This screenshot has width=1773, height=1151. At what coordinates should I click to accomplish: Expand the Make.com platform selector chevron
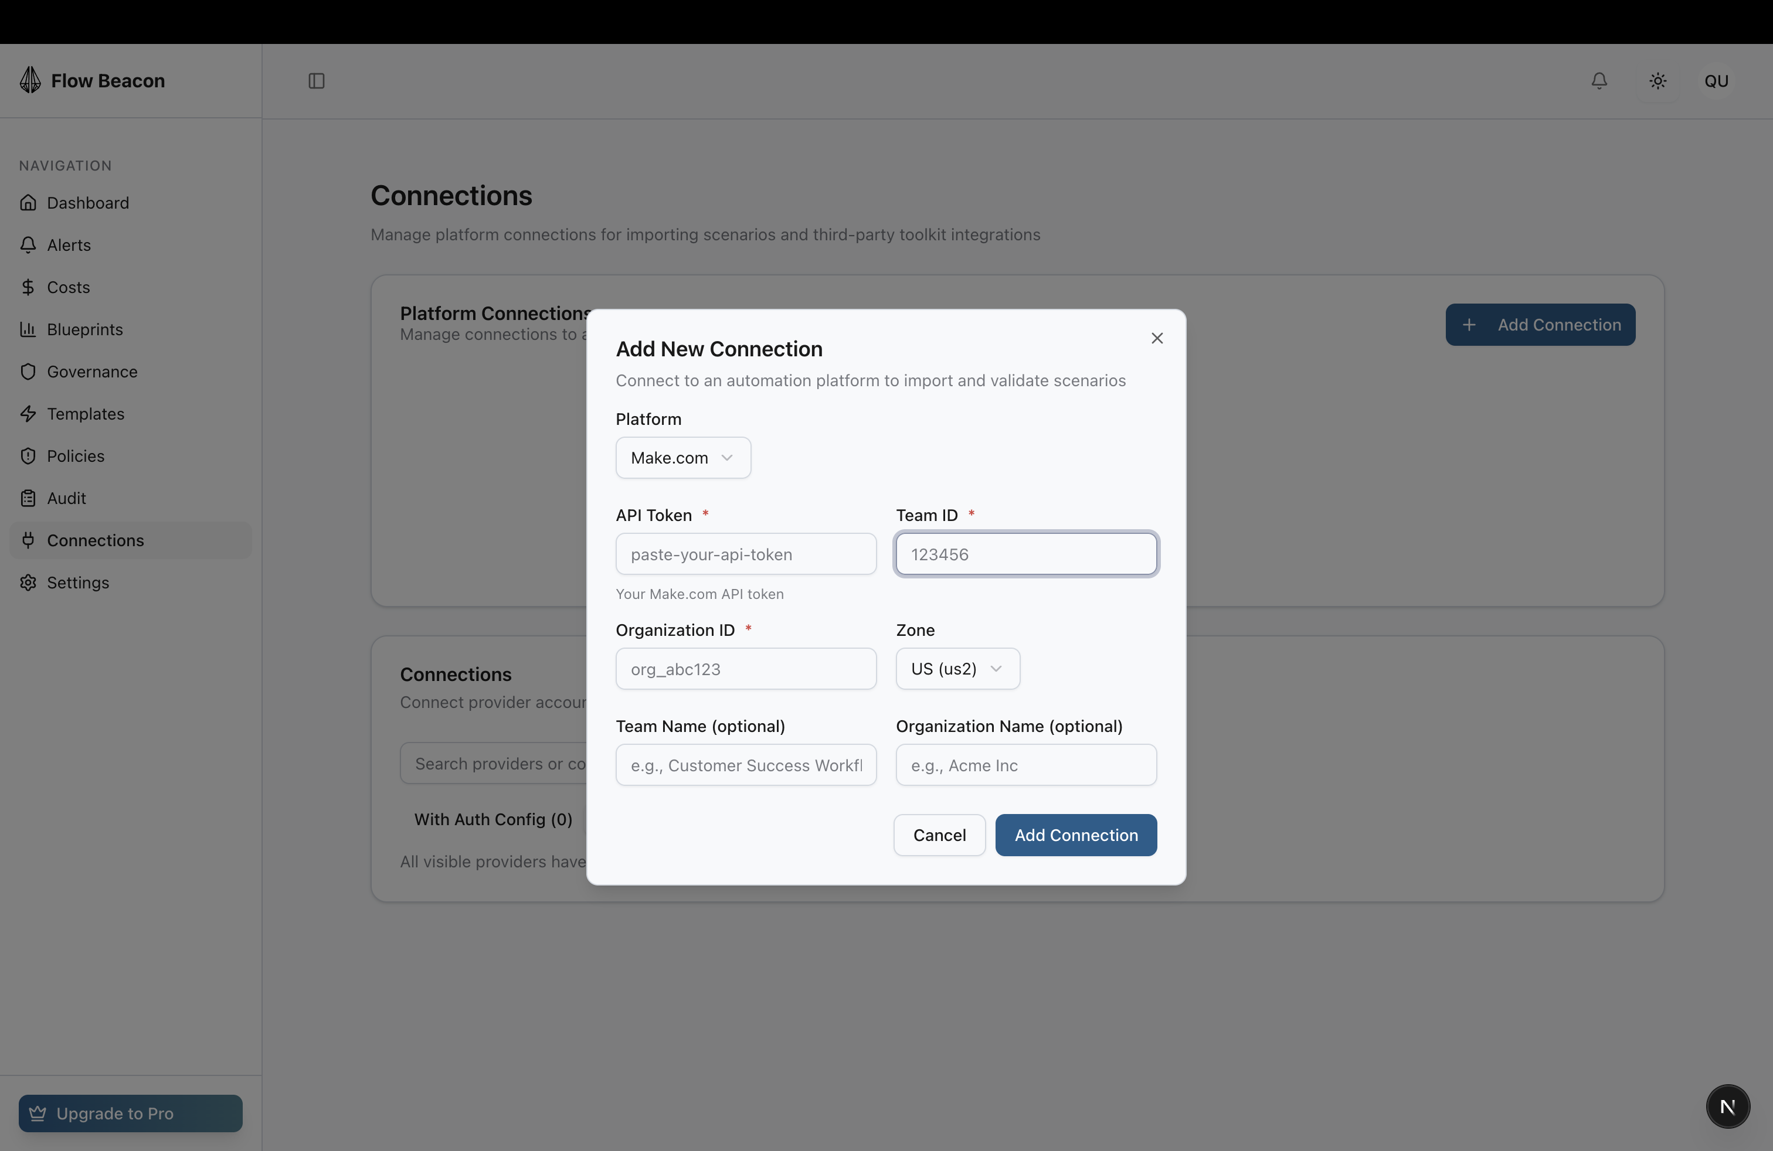tap(728, 458)
